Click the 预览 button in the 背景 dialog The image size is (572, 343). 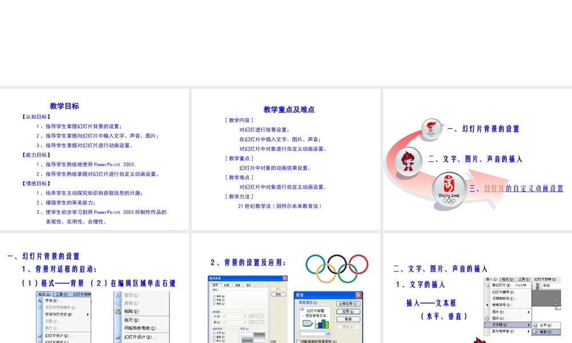348,327
